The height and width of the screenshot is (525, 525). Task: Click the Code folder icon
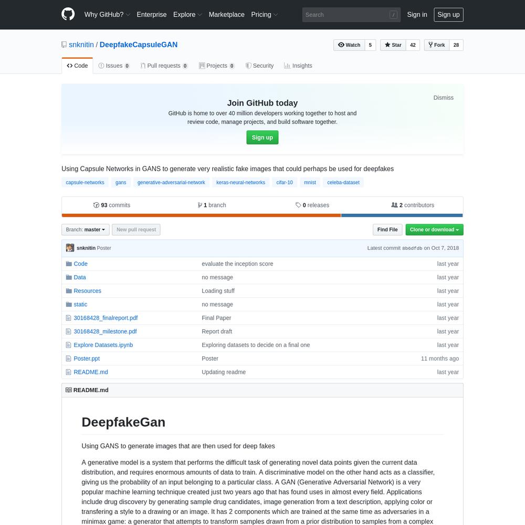pos(69,264)
